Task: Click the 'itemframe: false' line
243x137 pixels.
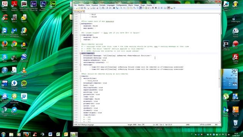Action: 92,99
